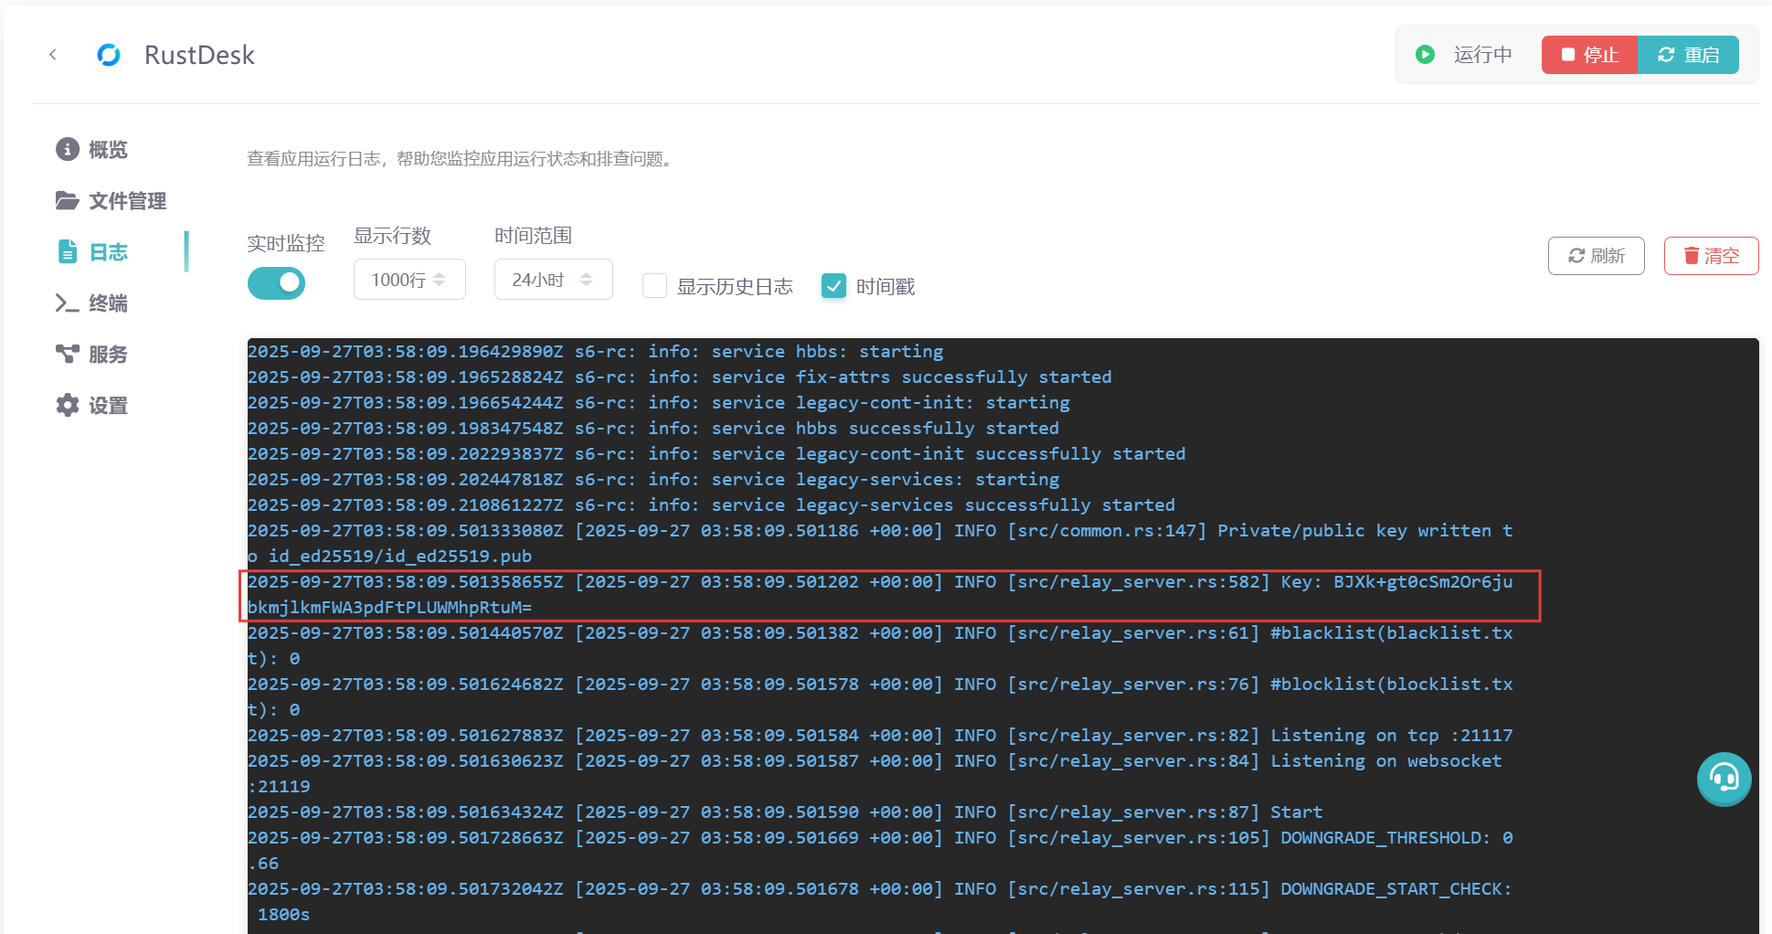The image size is (1772, 934).
Task: Click the 'DOWNGRADE_START_CHECK' log line
Action: 880,901
